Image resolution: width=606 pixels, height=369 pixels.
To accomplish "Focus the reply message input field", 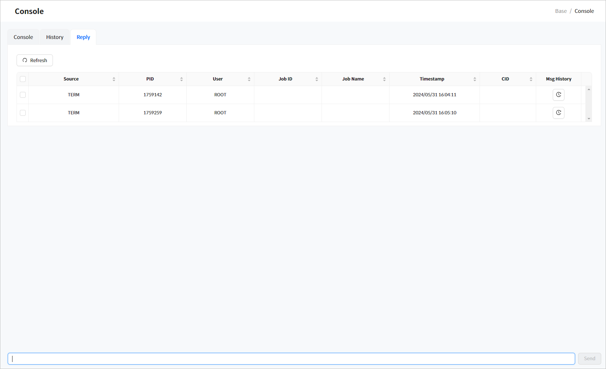I will pyautogui.click(x=291, y=359).
